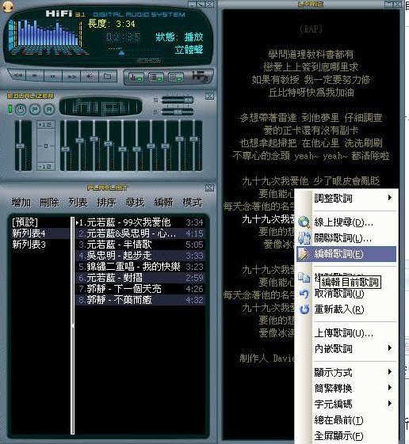This screenshot has width=409, height=444.
Task: Click the 長度: 3:34 display
Action: [112, 24]
